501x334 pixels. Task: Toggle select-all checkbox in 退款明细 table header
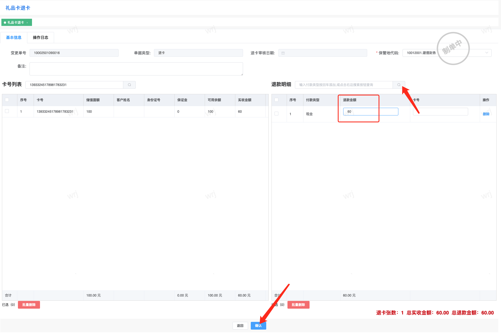point(276,100)
